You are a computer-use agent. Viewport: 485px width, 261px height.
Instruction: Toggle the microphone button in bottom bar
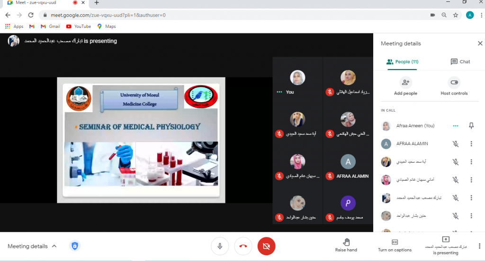click(220, 246)
